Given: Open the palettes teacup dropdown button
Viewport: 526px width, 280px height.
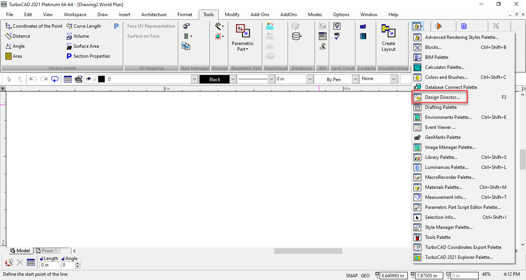Looking at the screenshot, I should click(418, 27).
